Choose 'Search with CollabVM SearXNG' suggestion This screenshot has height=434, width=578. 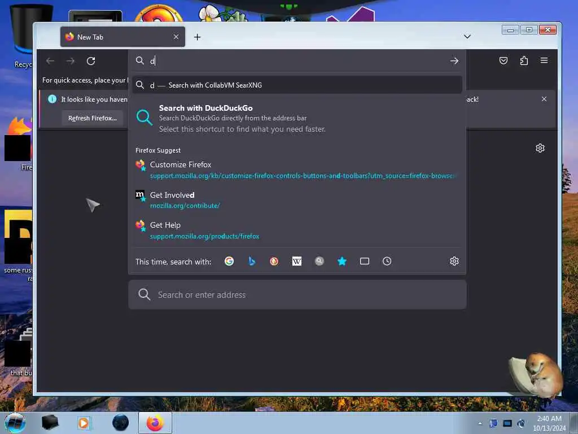pyautogui.click(x=297, y=85)
